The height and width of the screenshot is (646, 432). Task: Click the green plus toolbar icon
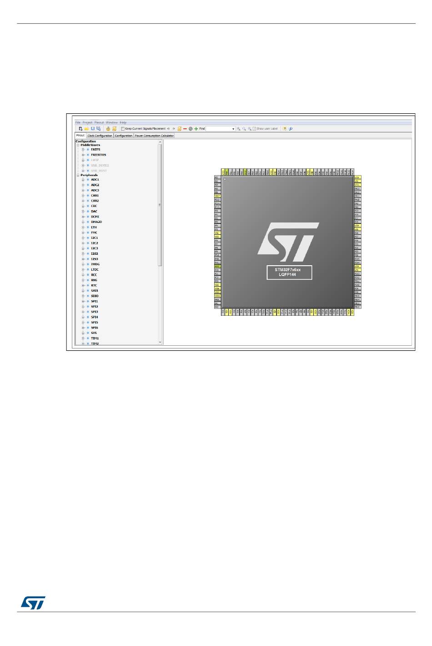[196, 129]
